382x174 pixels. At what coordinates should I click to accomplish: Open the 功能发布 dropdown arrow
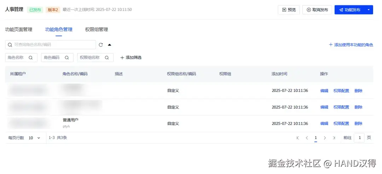pos(369,10)
